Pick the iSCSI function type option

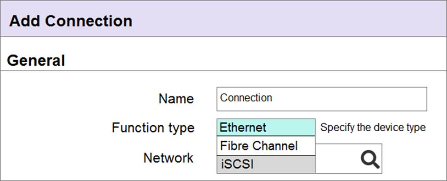pyautogui.click(x=266, y=164)
